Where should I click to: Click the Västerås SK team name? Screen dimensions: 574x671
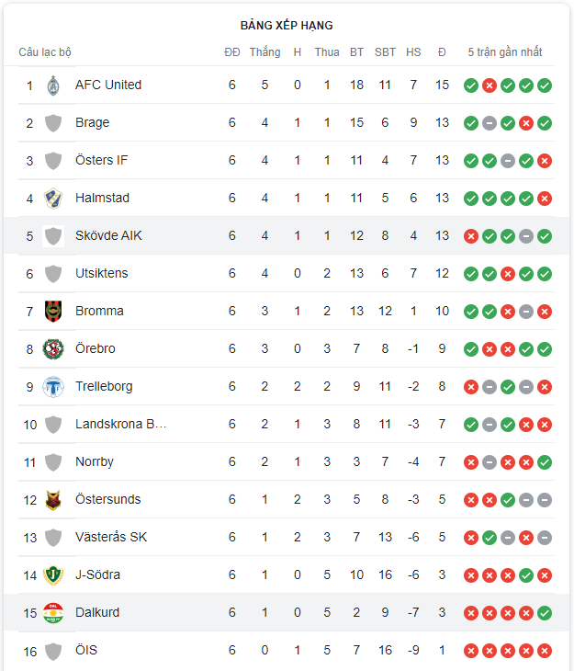pyautogui.click(x=111, y=538)
